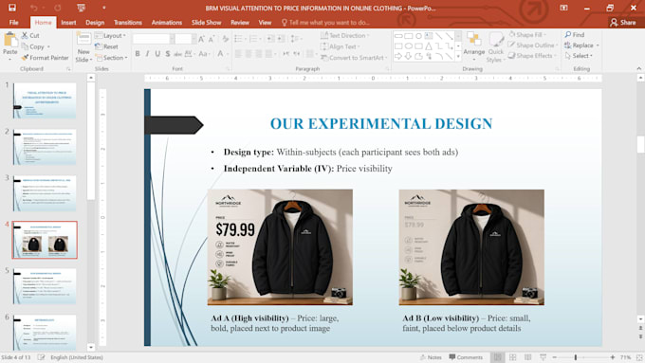Open the Font Color dropdown
This screenshot has height=363, width=645.
tap(222, 53)
